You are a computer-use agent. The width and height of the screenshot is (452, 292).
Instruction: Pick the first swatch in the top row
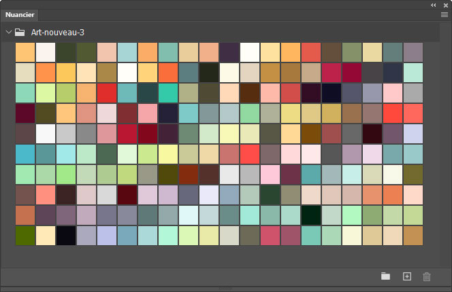[x=25, y=52]
